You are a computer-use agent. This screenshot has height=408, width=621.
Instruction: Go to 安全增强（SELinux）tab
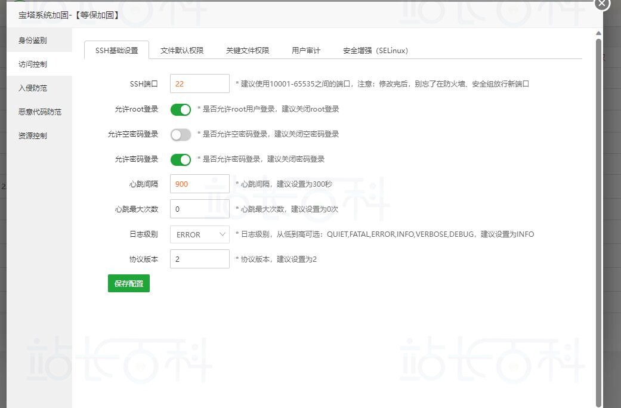(375, 51)
